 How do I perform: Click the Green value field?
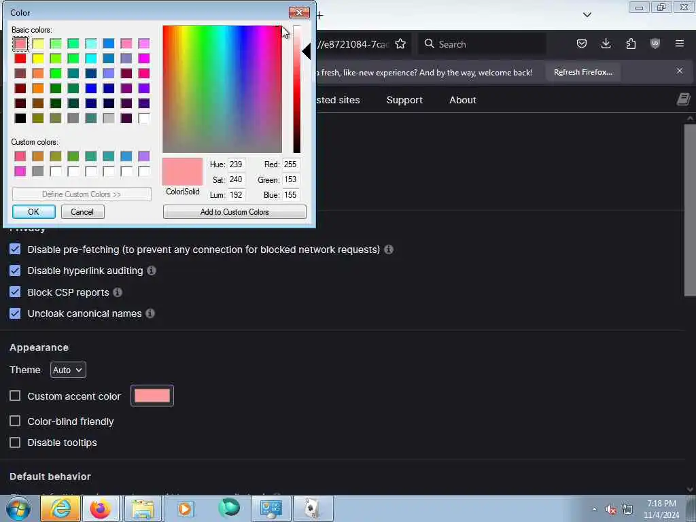click(x=291, y=179)
